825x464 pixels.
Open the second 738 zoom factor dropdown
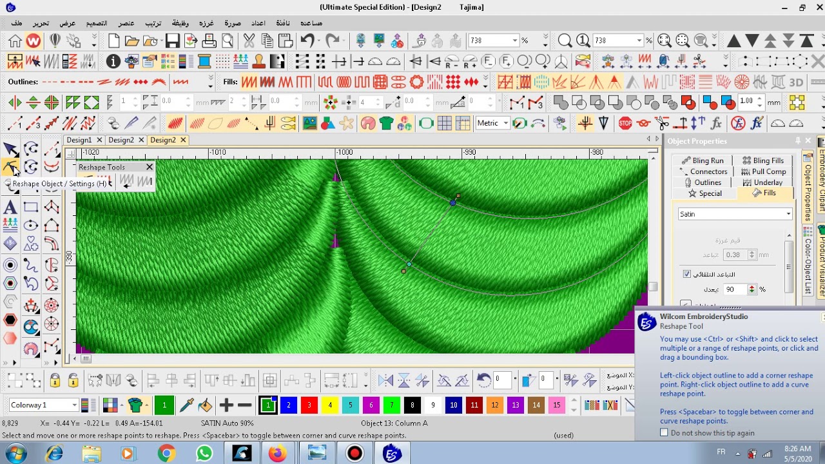coord(639,41)
